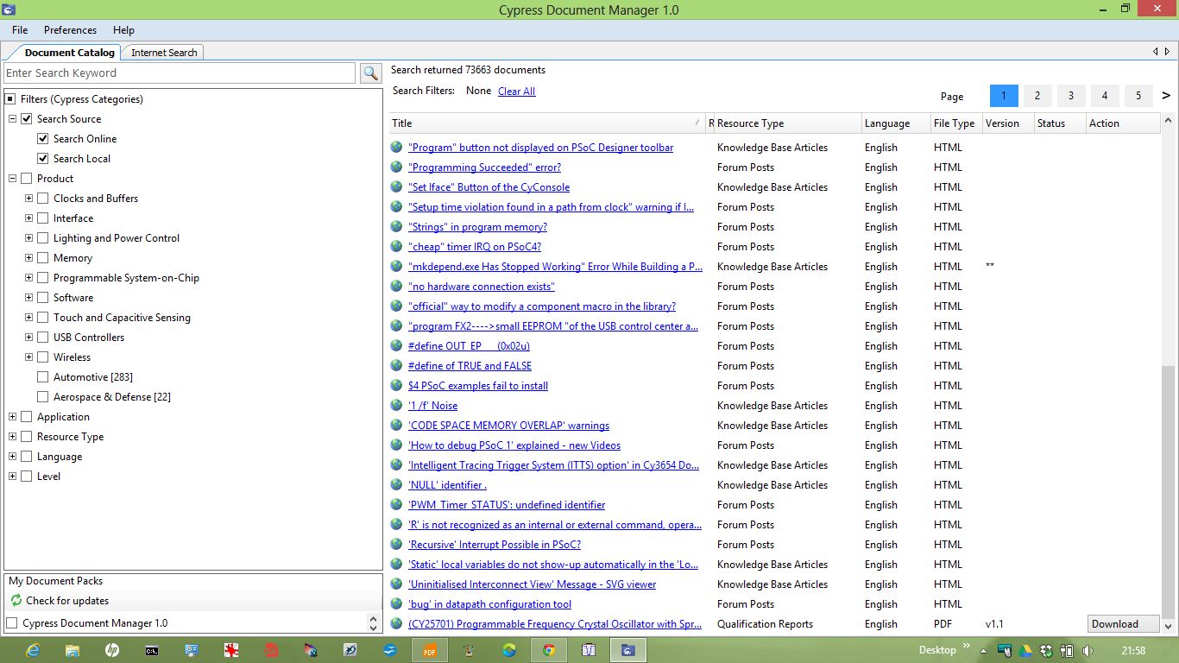Collapse the Product tree node

tap(12, 178)
